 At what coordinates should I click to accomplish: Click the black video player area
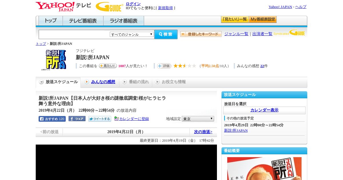[126, 162]
